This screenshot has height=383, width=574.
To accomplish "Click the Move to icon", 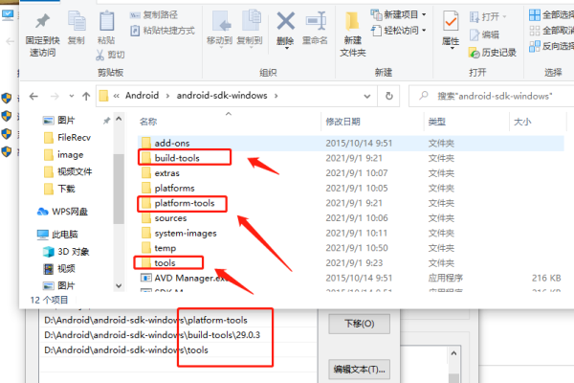I will (221, 21).
